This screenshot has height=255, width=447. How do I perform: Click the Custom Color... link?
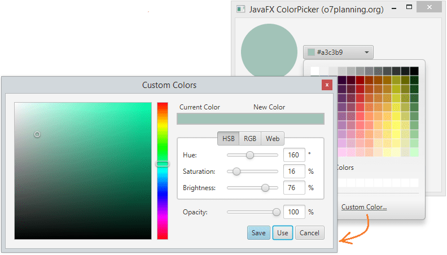tap(364, 207)
